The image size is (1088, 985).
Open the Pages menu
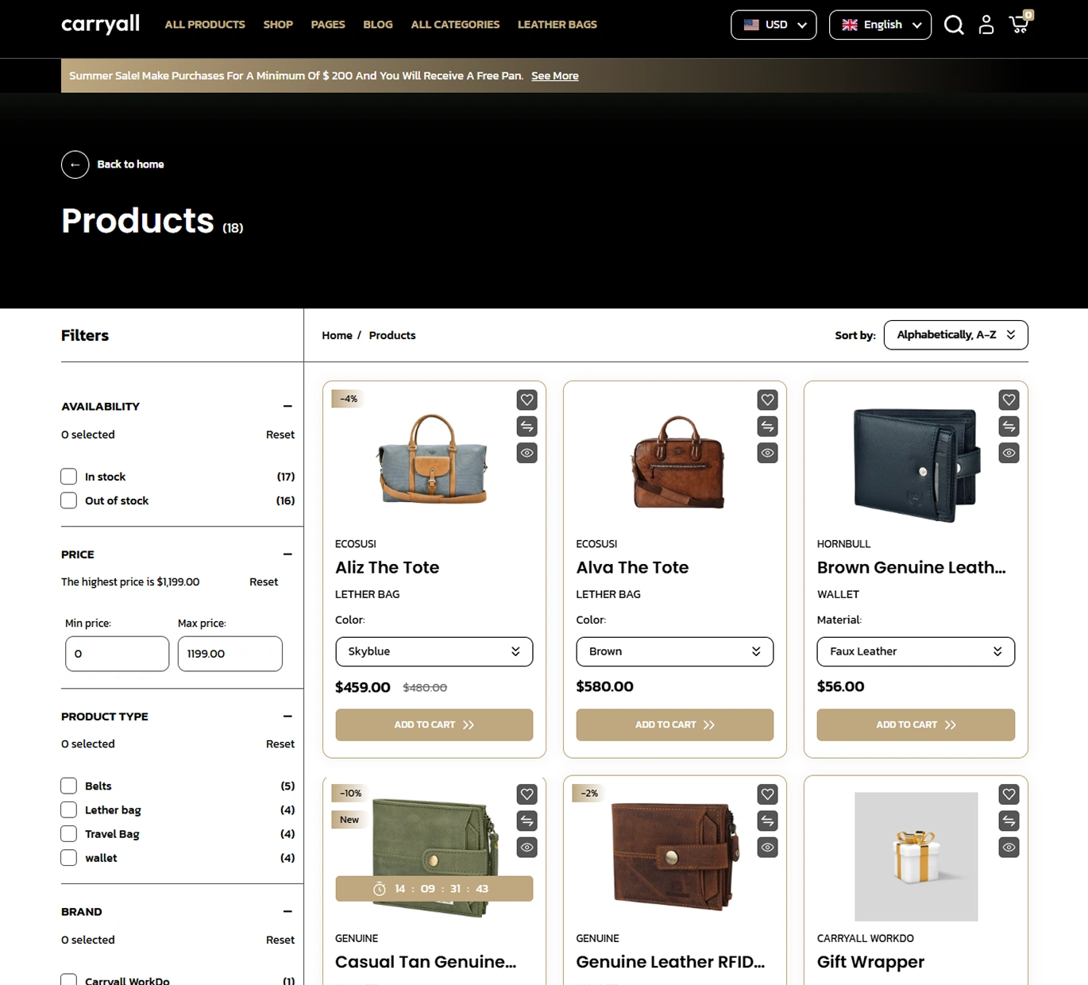[x=328, y=25]
